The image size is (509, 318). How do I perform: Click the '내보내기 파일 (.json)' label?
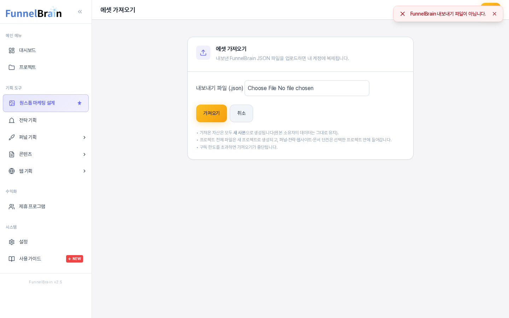pos(220,88)
